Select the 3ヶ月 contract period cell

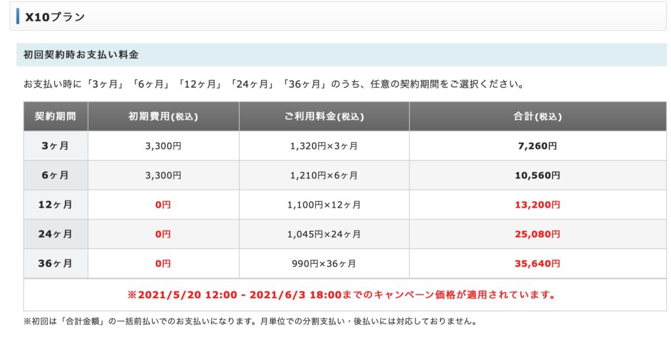56,146
